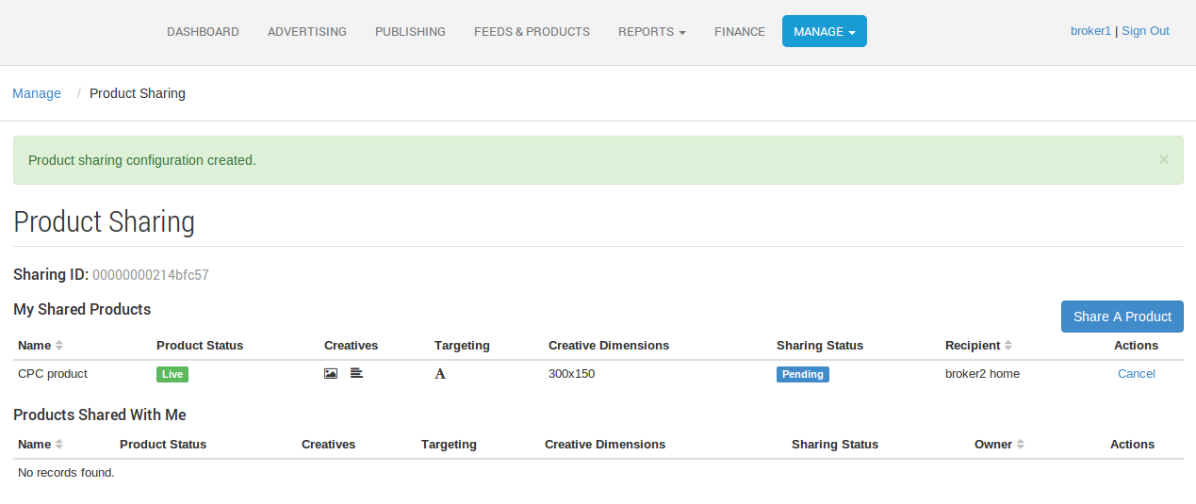Click Product Status header in My Shared Products
Image resolution: width=1196 pixels, height=504 pixels.
200,346
